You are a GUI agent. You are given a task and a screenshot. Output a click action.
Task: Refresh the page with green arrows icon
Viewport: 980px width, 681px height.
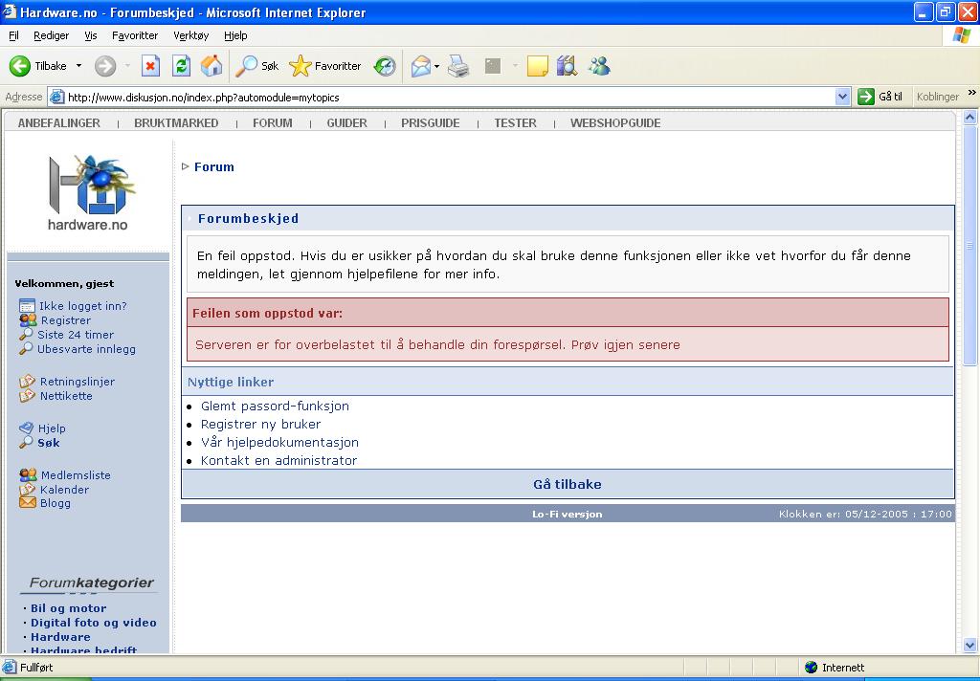point(181,66)
